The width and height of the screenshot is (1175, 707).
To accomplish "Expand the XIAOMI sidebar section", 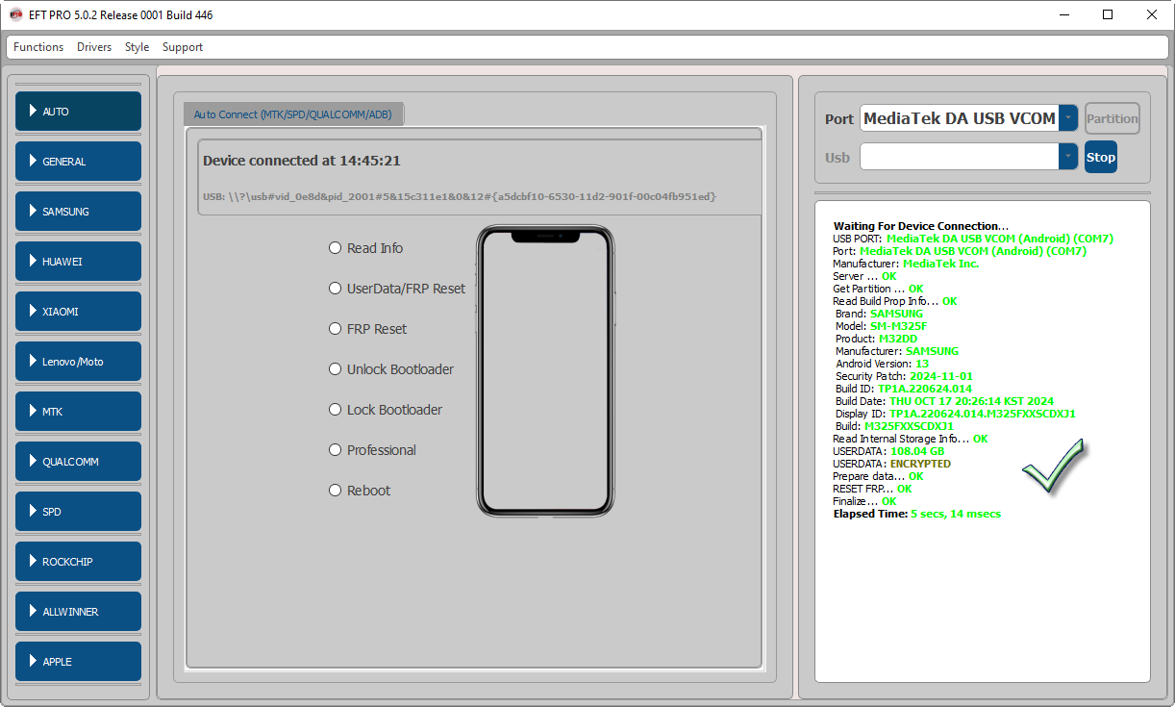I will (78, 312).
